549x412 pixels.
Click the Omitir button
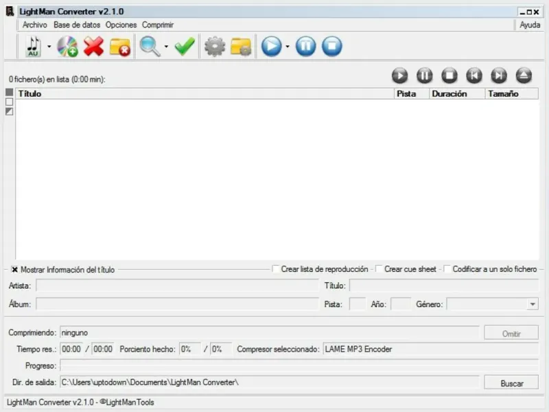tap(511, 333)
